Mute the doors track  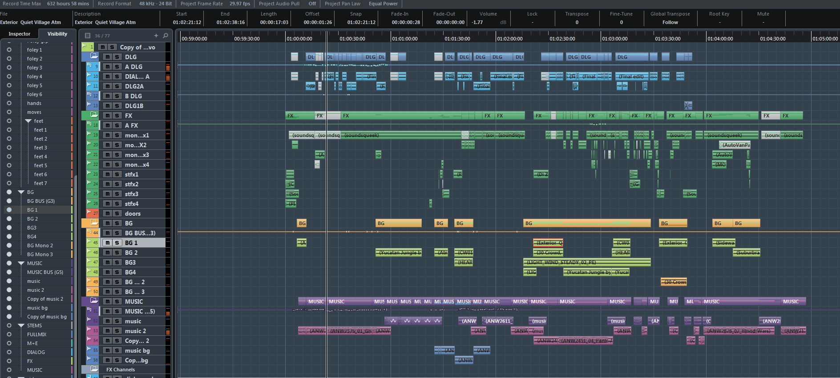click(x=108, y=213)
